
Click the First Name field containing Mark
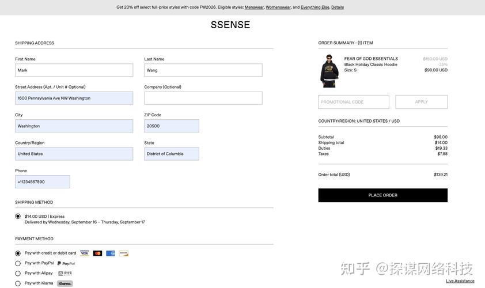[74, 70]
